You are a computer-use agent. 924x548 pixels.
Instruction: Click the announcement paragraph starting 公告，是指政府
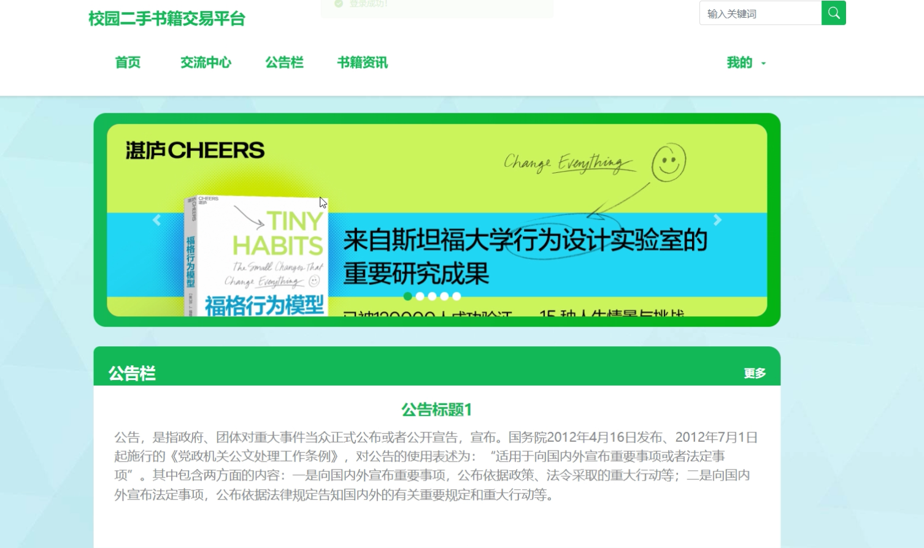pyautogui.click(x=436, y=466)
